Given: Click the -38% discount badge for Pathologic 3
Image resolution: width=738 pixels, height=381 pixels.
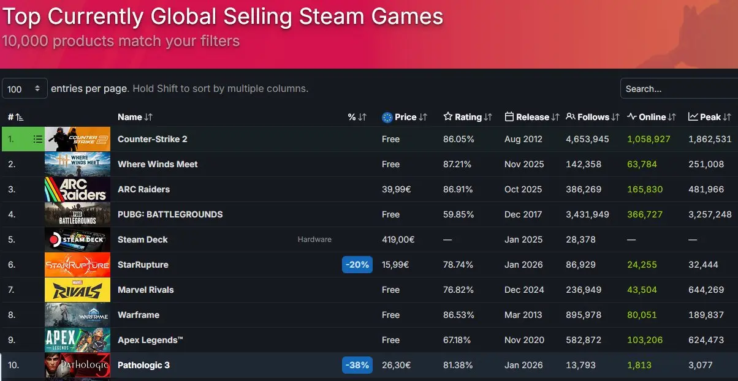Looking at the screenshot, I should 357,365.
